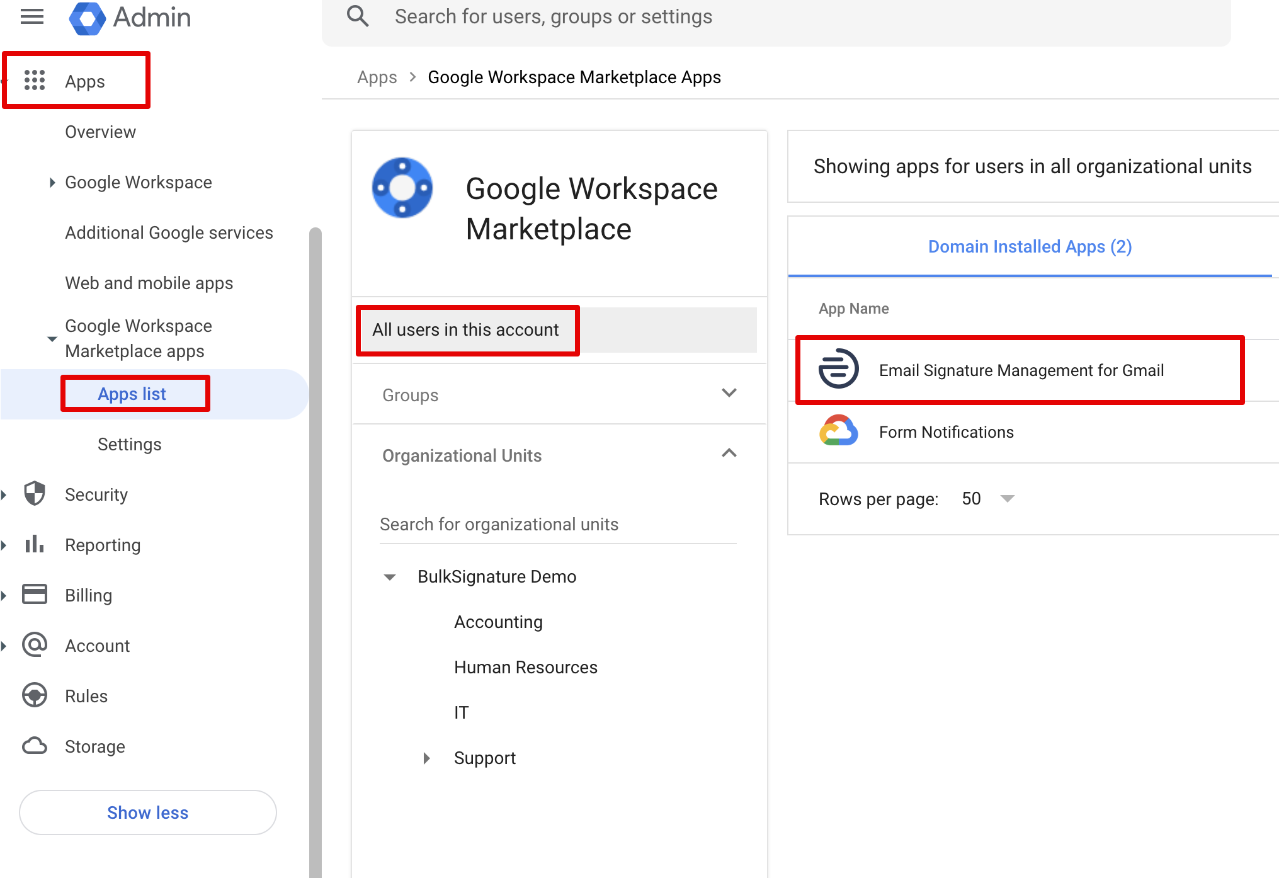Viewport: 1279px width, 878px height.
Task: Open the hamburger menu
Action: coord(32,17)
